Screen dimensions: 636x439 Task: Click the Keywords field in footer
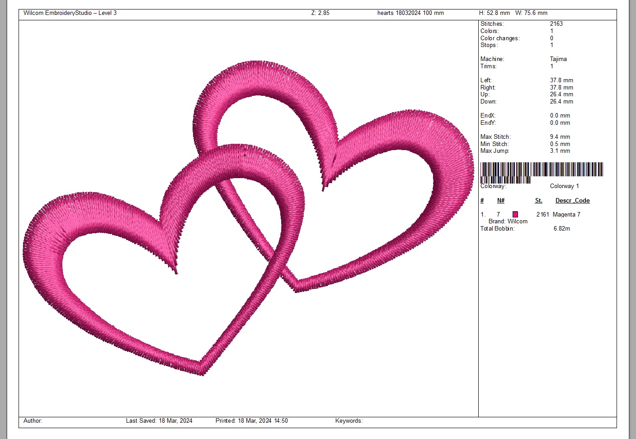click(x=349, y=420)
